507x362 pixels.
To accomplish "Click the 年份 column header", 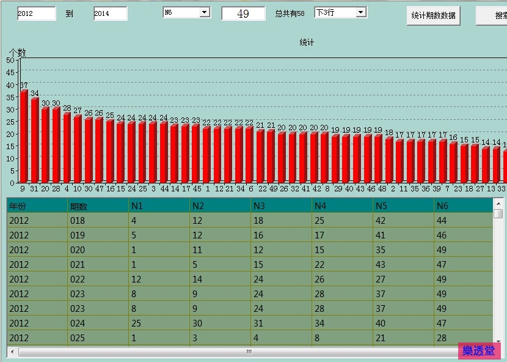I will [x=37, y=205].
